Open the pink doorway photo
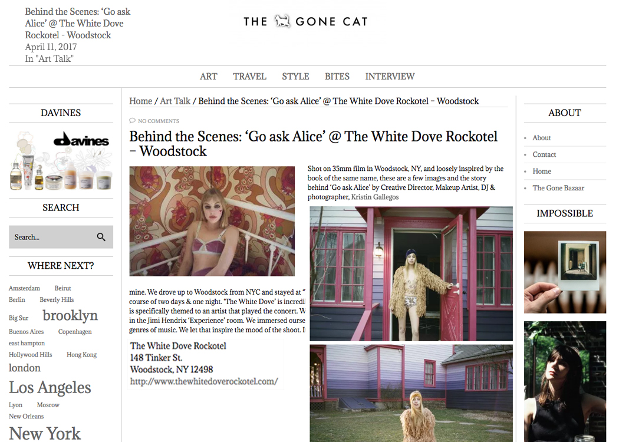The height and width of the screenshot is (442, 619). 411,273
